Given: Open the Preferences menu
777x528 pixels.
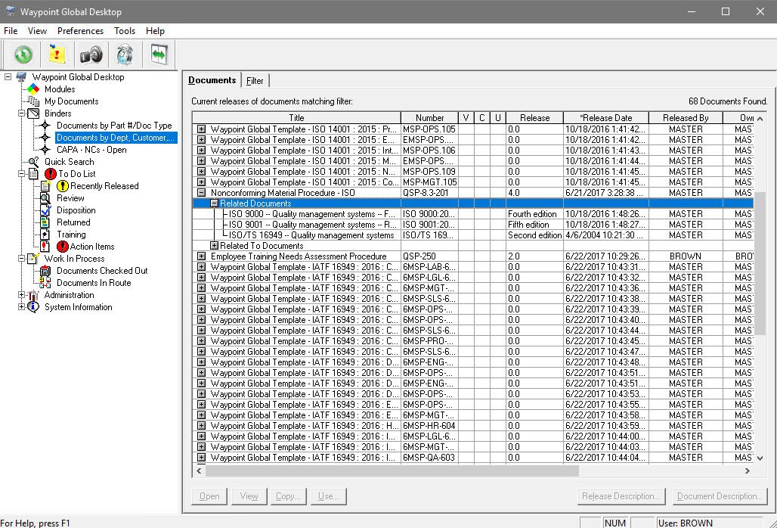Looking at the screenshot, I should [x=80, y=31].
